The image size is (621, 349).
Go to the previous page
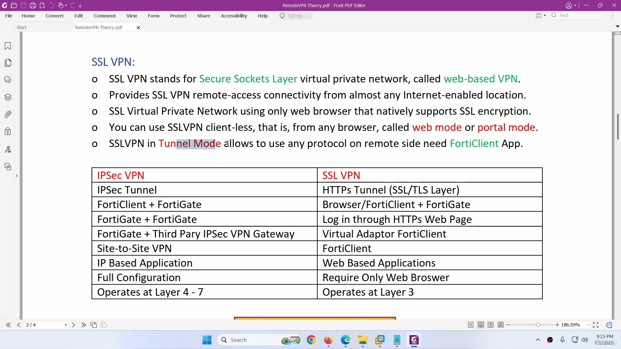point(19,325)
